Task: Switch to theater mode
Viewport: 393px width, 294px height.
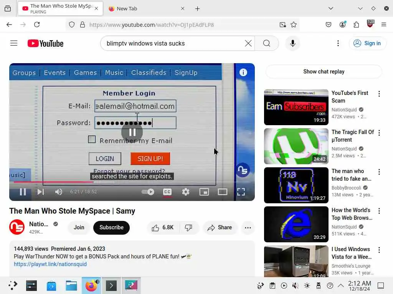Action: click(222, 192)
